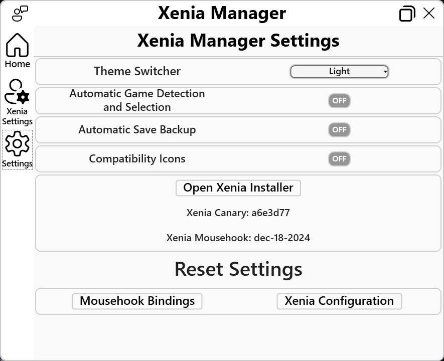Click the Xenia Manager Settings heading
The image size is (444, 361).
(x=238, y=41)
